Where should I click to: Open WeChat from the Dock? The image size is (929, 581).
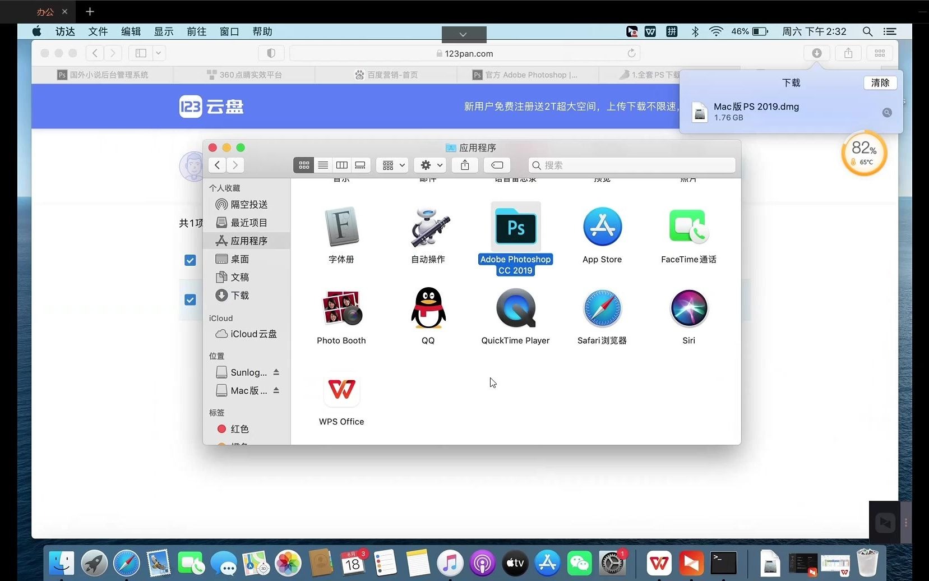tap(579, 562)
